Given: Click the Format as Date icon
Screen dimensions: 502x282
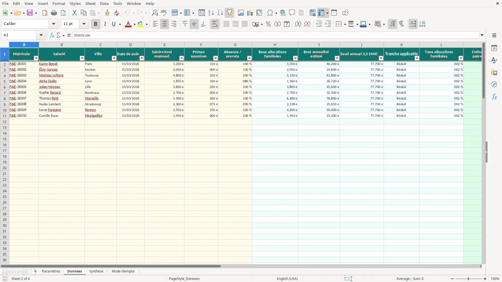Looking at the screenshot, I should [x=287, y=24].
